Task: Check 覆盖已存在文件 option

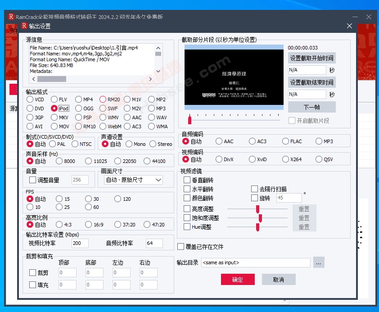Action: click(180, 247)
